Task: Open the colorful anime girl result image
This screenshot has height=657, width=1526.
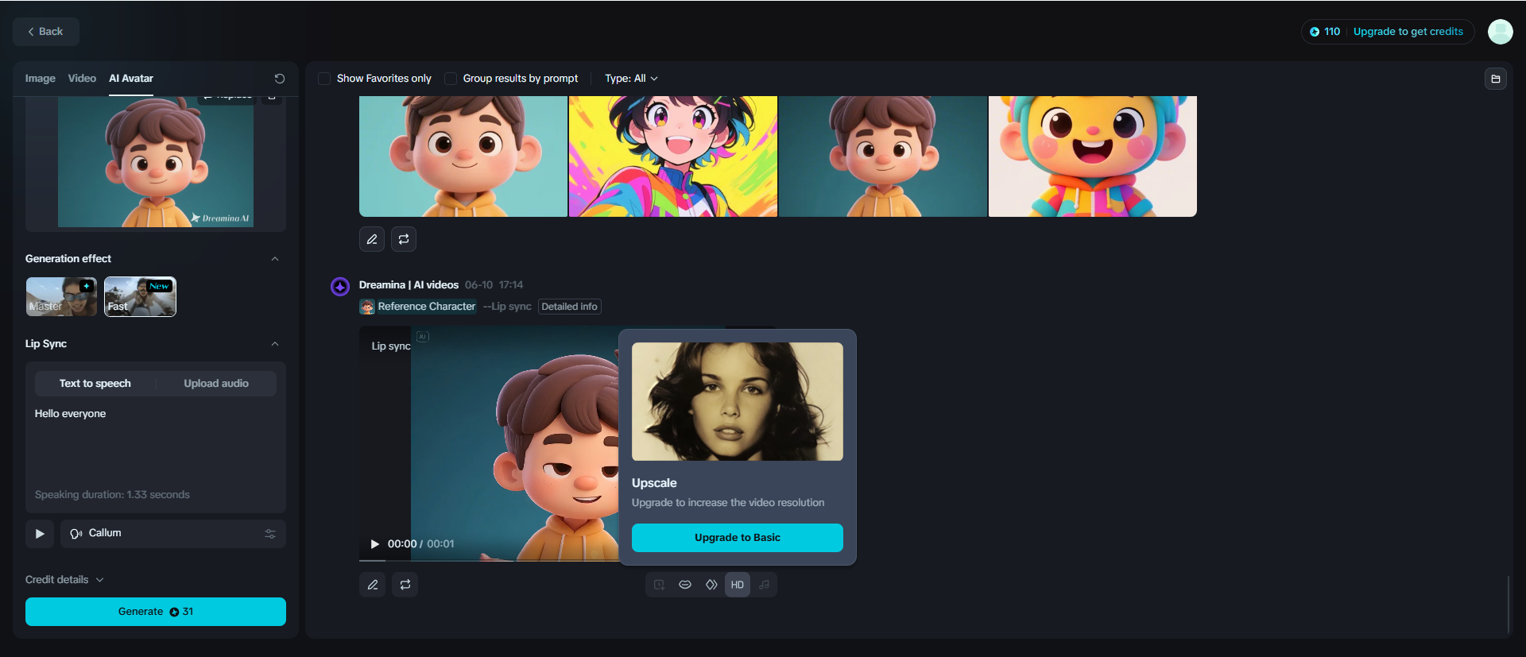Action: 673,157
